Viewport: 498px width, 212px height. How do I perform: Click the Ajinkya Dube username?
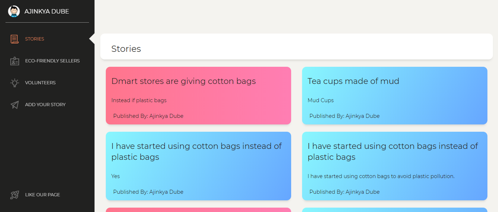tap(47, 11)
